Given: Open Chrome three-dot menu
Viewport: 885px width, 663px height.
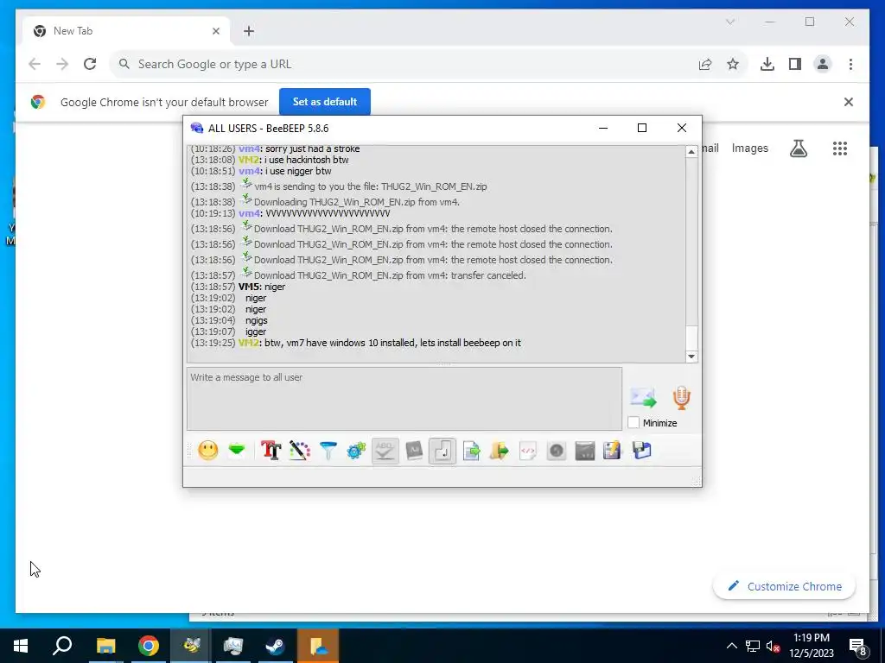Looking at the screenshot, I should pyautogui.click(x=850, y=64).
